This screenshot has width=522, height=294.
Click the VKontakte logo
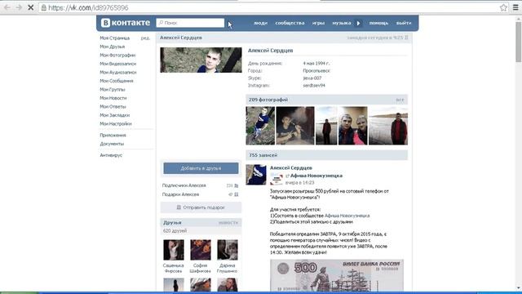tap(126, 23)
